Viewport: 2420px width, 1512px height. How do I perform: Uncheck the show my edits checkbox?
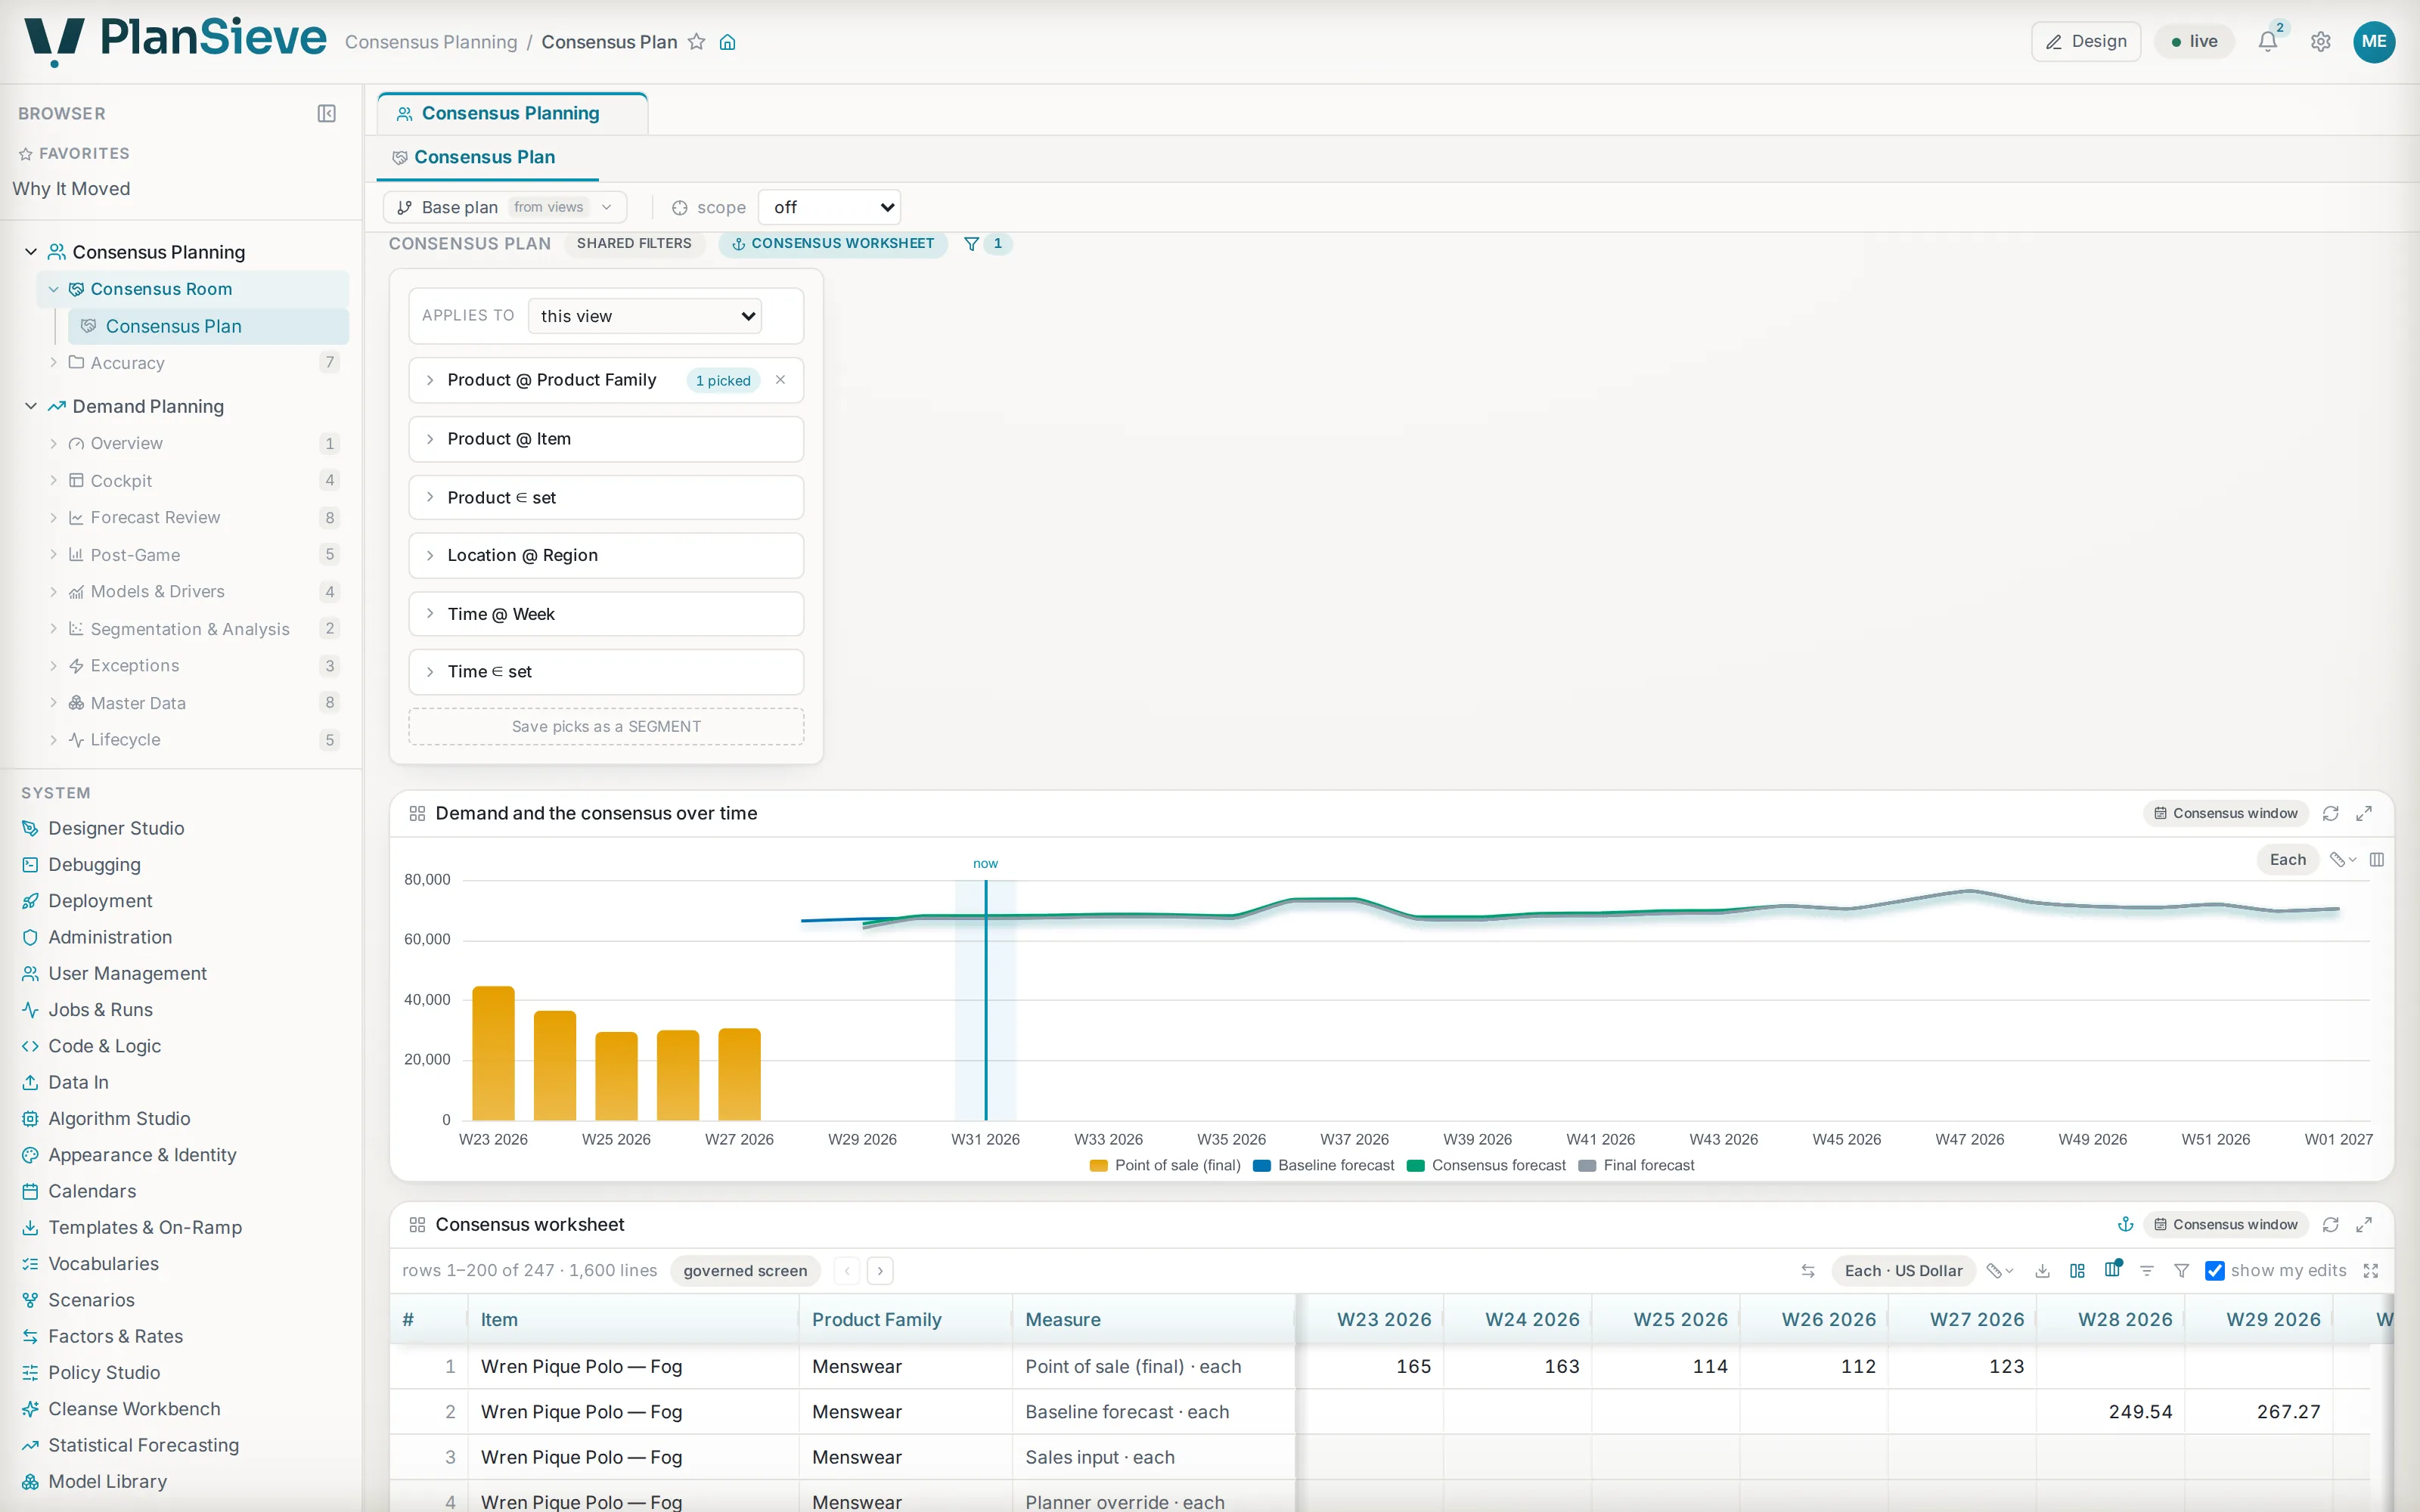2215,1271
